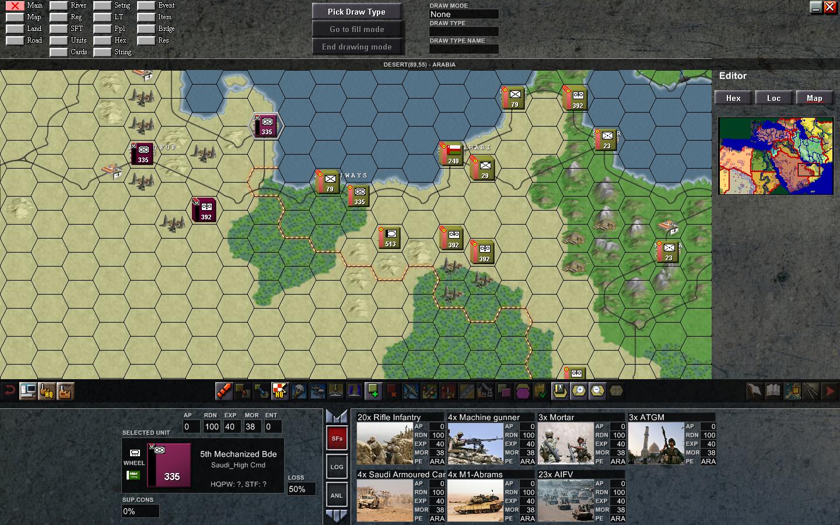This screenshot has height=525, width=840.
Task: Click the dark flag icon at bottom right
Action: click(x=754, y=391)
